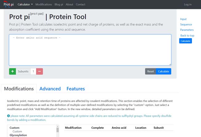Select Custom option in modification list

pos(17,131)
